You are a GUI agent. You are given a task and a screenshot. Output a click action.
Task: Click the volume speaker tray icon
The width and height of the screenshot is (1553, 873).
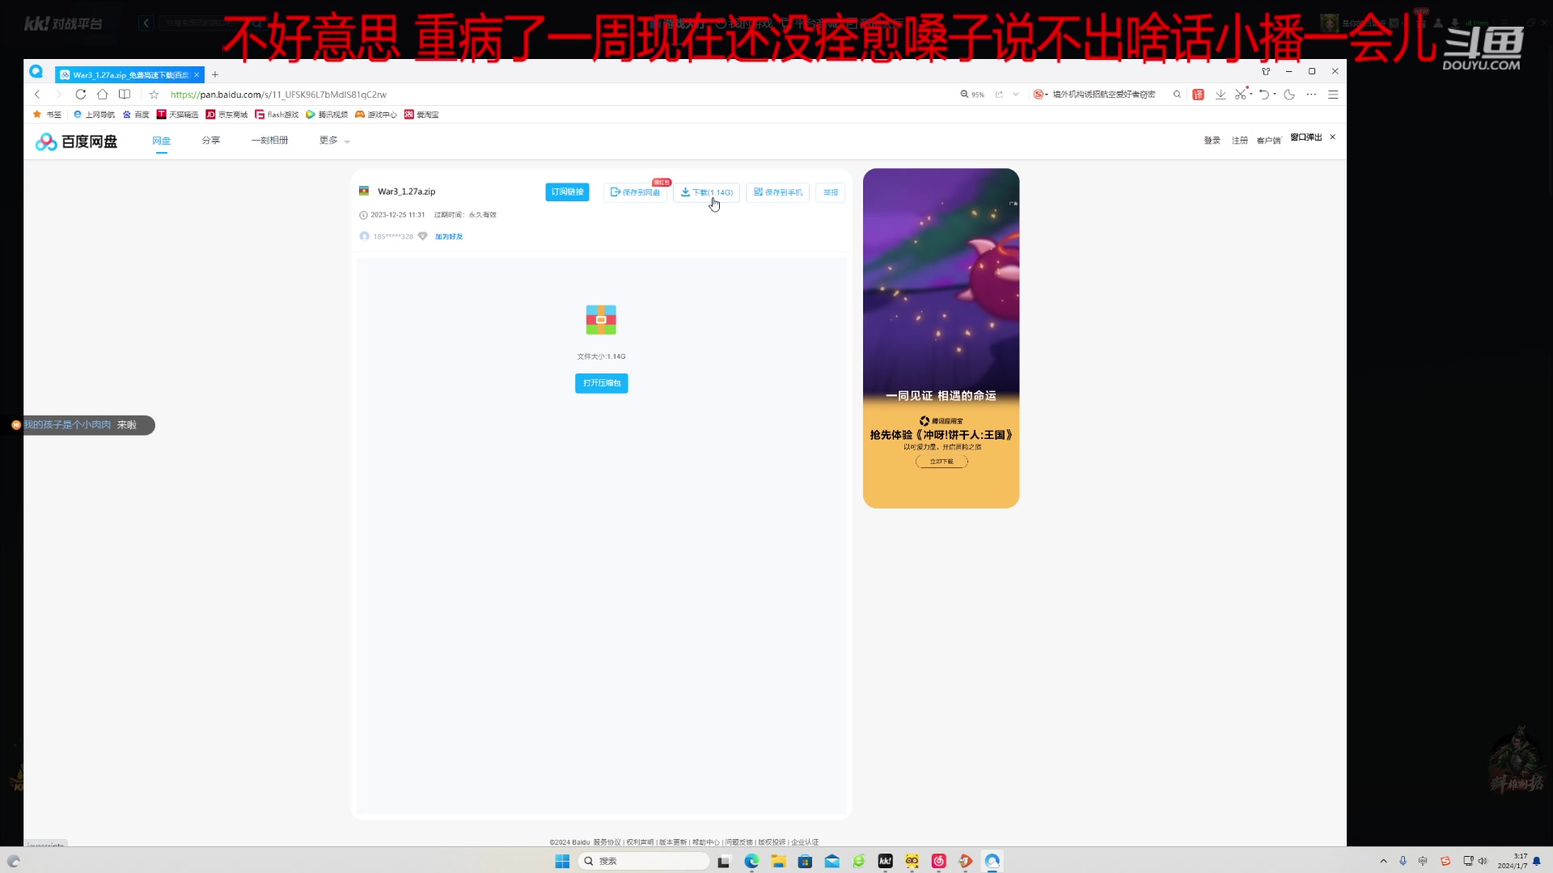(1483, 861)
